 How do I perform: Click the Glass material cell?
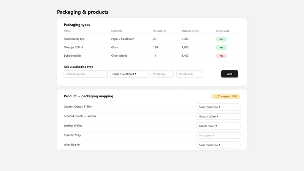[x=115, y=47]
